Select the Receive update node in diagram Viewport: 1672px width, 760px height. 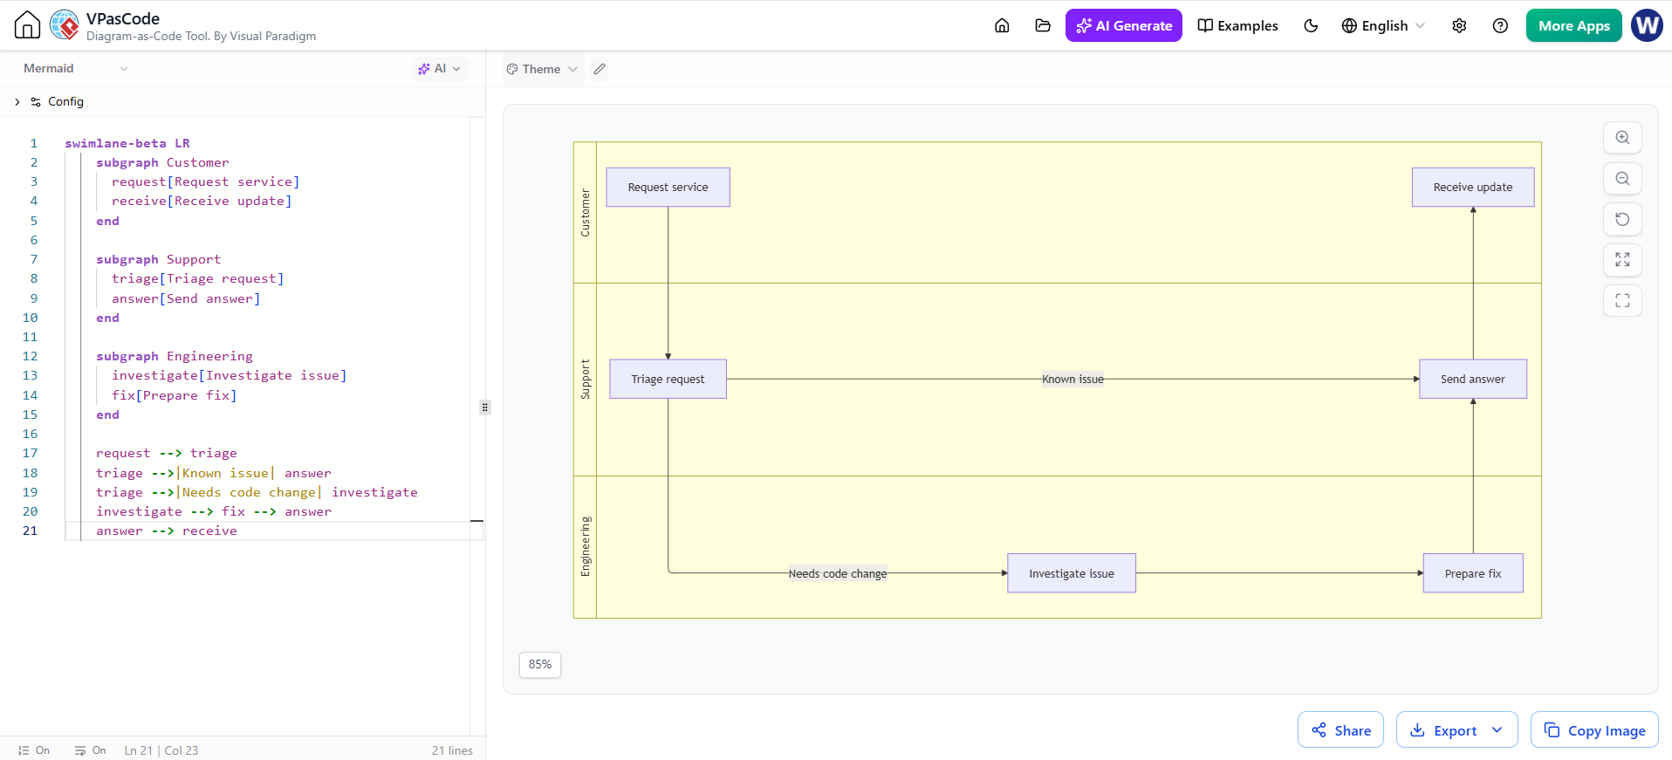1473,187
